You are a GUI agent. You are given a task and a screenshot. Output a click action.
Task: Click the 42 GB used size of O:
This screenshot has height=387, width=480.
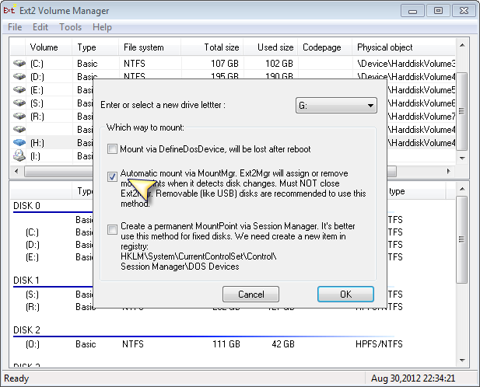tap(283, 344)
